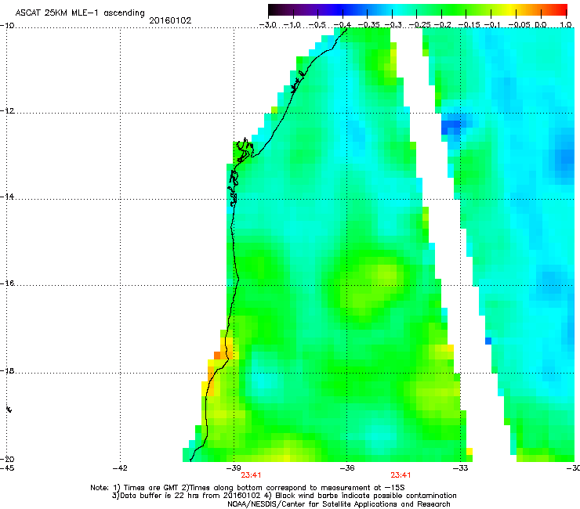Image resolution: width=580 pixels, height=509 pixels.
Task: Click the -0.2 color scale value
Action: coord(442,25)
